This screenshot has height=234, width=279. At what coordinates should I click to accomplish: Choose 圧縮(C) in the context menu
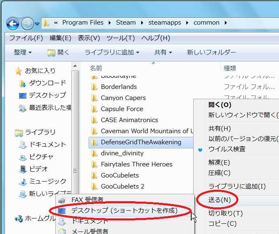point(219,173)
